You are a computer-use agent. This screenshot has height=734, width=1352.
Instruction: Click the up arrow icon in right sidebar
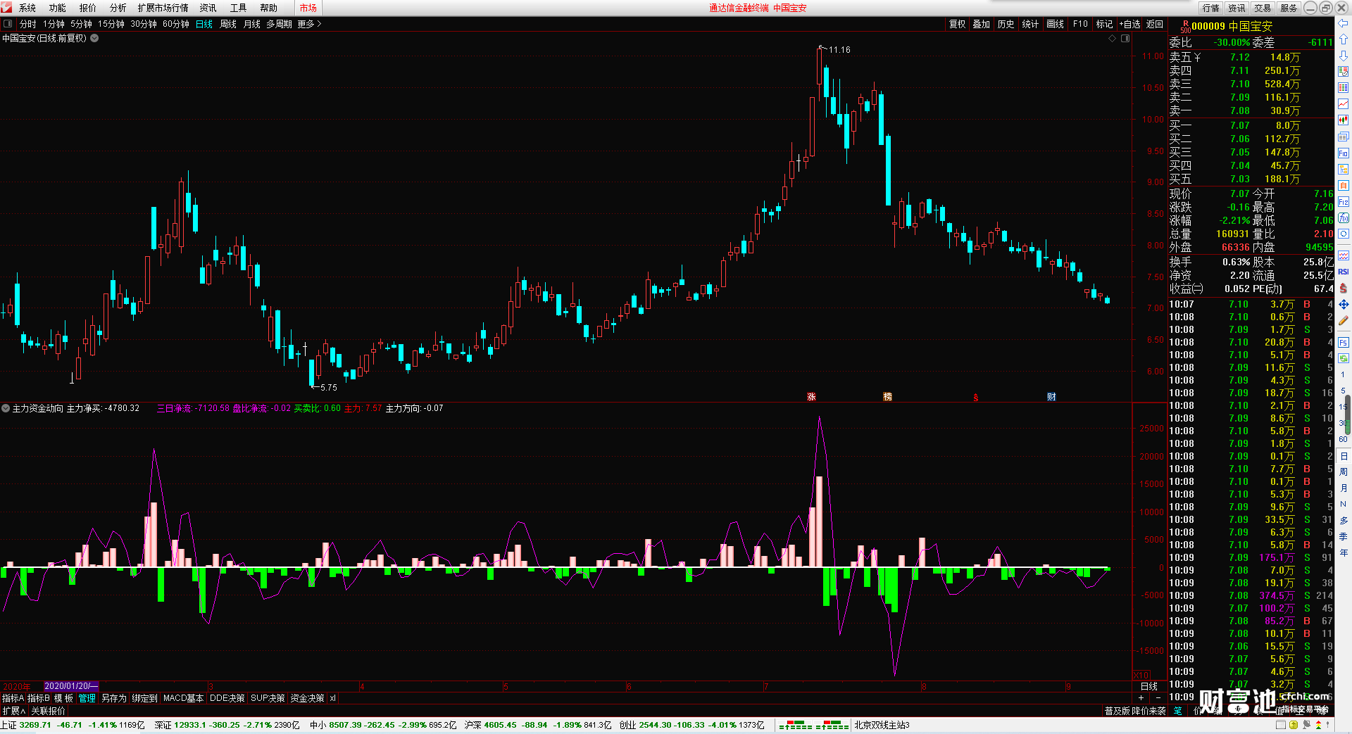[x=1343, y=39]
